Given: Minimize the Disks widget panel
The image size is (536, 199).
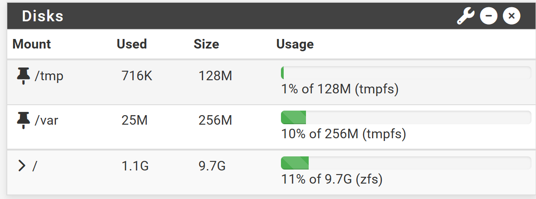Looking at the screenshot, I should [x=488, y=16].
